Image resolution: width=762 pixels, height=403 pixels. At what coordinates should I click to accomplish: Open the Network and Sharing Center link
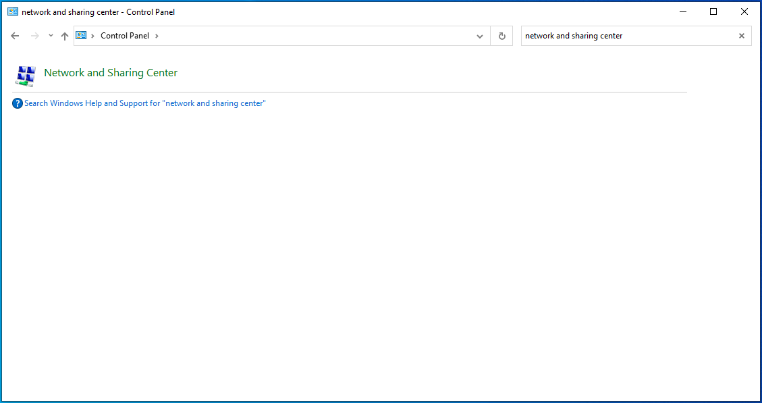pyautogui.click(x=111, y=72)
